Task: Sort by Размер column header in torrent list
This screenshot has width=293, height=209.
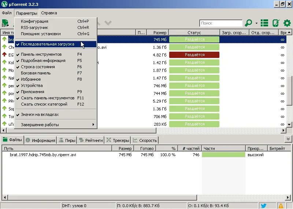Action: tap(158, 33)
